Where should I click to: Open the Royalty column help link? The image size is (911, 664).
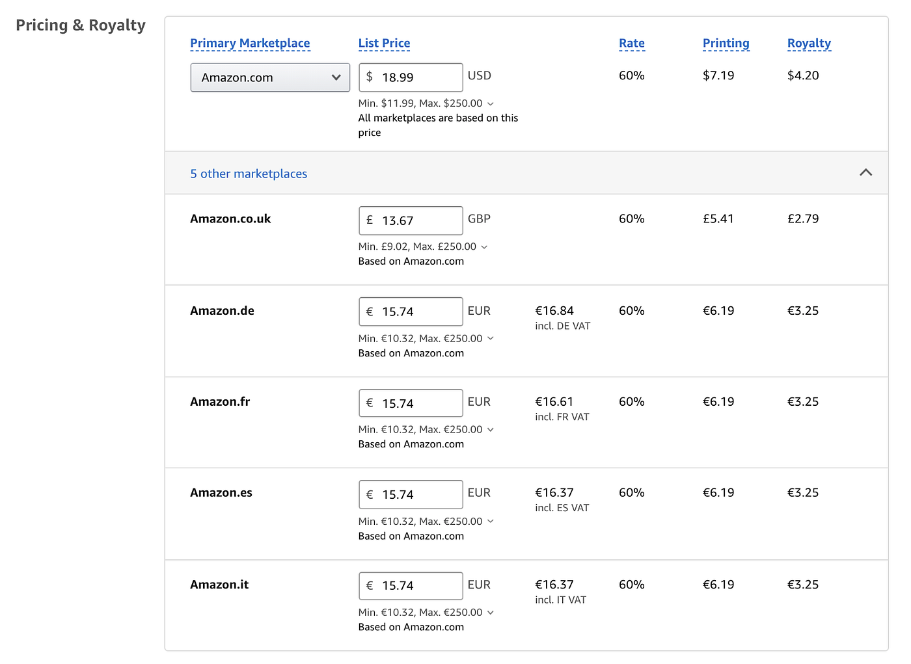point(809,44)
